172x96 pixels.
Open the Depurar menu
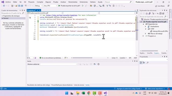(x=48, y=2)
